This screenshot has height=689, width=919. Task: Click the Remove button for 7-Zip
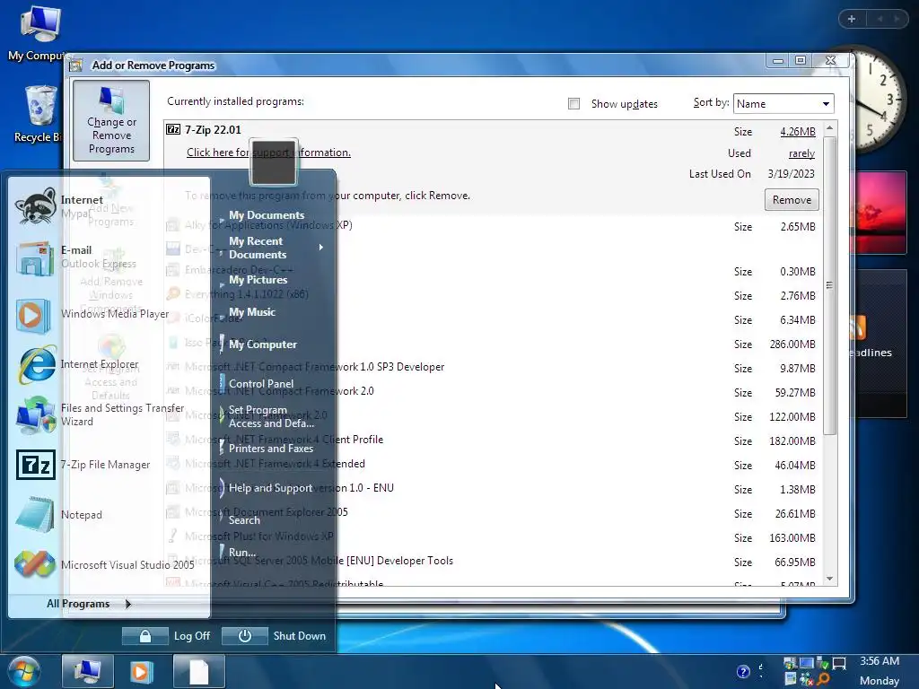(x=792, y=200)
